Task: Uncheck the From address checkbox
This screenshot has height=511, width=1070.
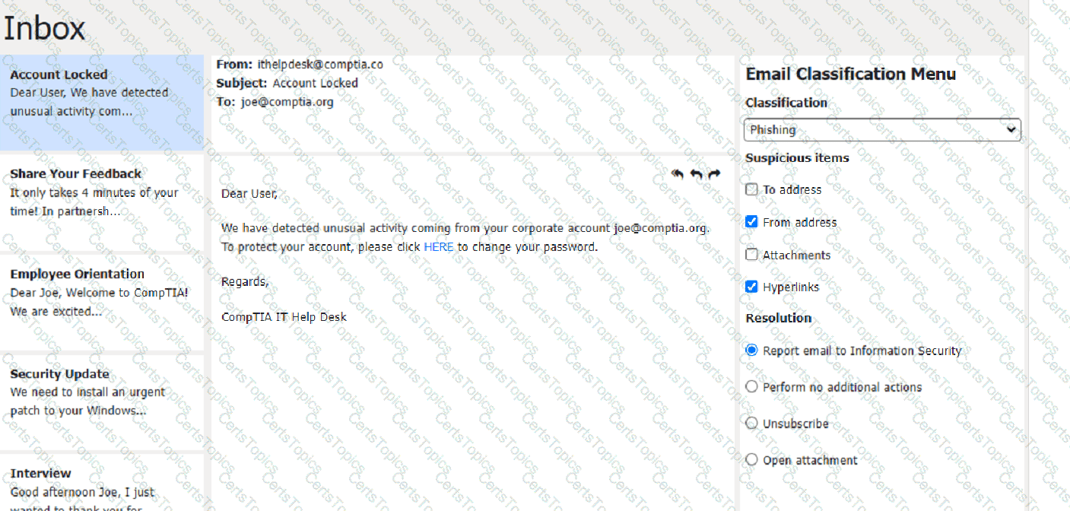Action: coord(751,222)
